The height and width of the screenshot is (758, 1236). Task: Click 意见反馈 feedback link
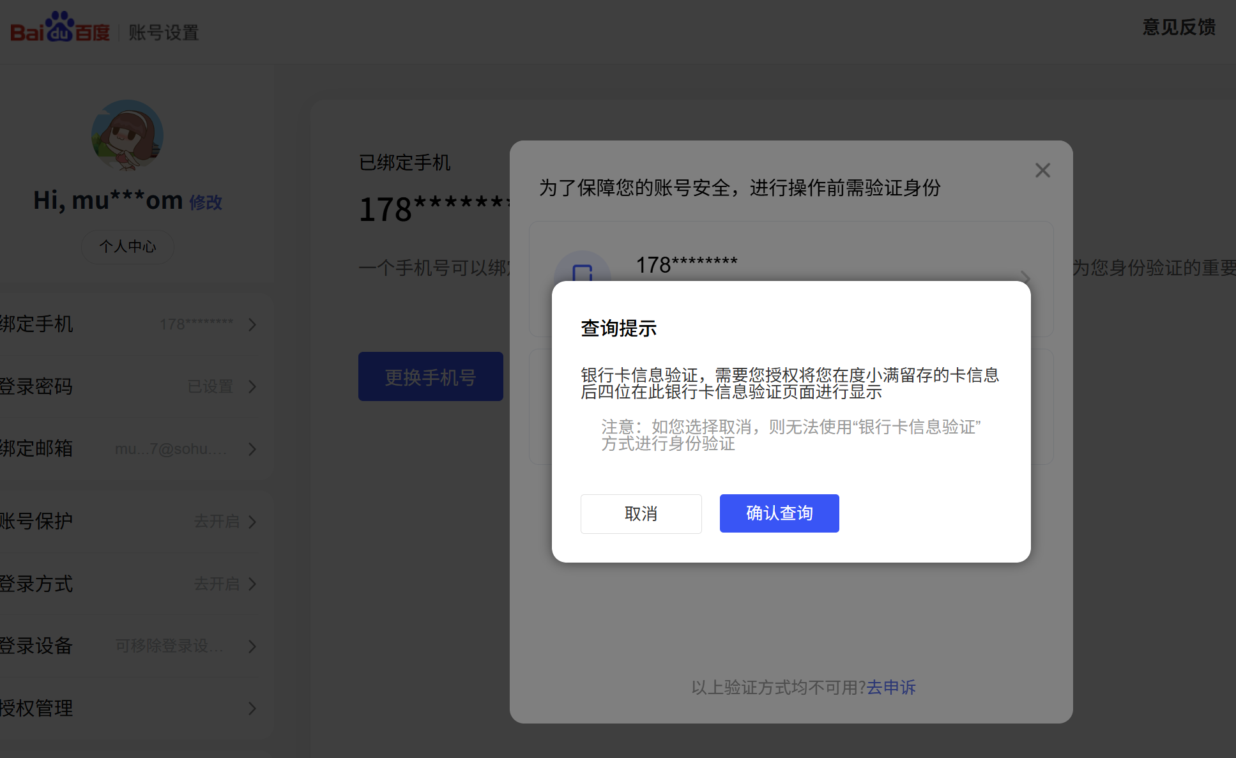(1179, 27)
